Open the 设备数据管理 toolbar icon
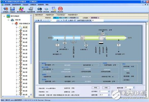The image size is (149, 102). coord(31,9)
